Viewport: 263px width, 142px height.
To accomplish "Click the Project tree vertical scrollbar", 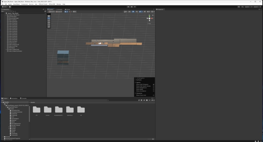I will coord(29,114).
